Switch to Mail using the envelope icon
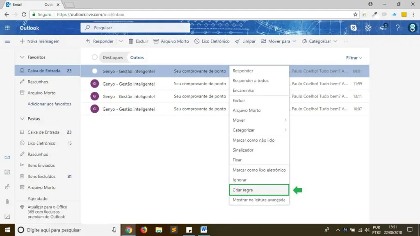Image resolution: width=420 pixels, height=236 pixels. [7, 157]
